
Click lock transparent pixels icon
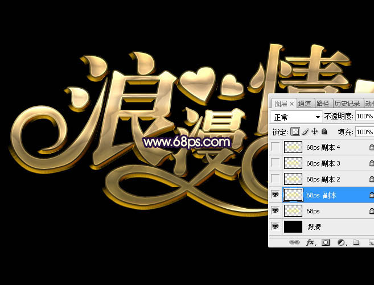point(295,131)
